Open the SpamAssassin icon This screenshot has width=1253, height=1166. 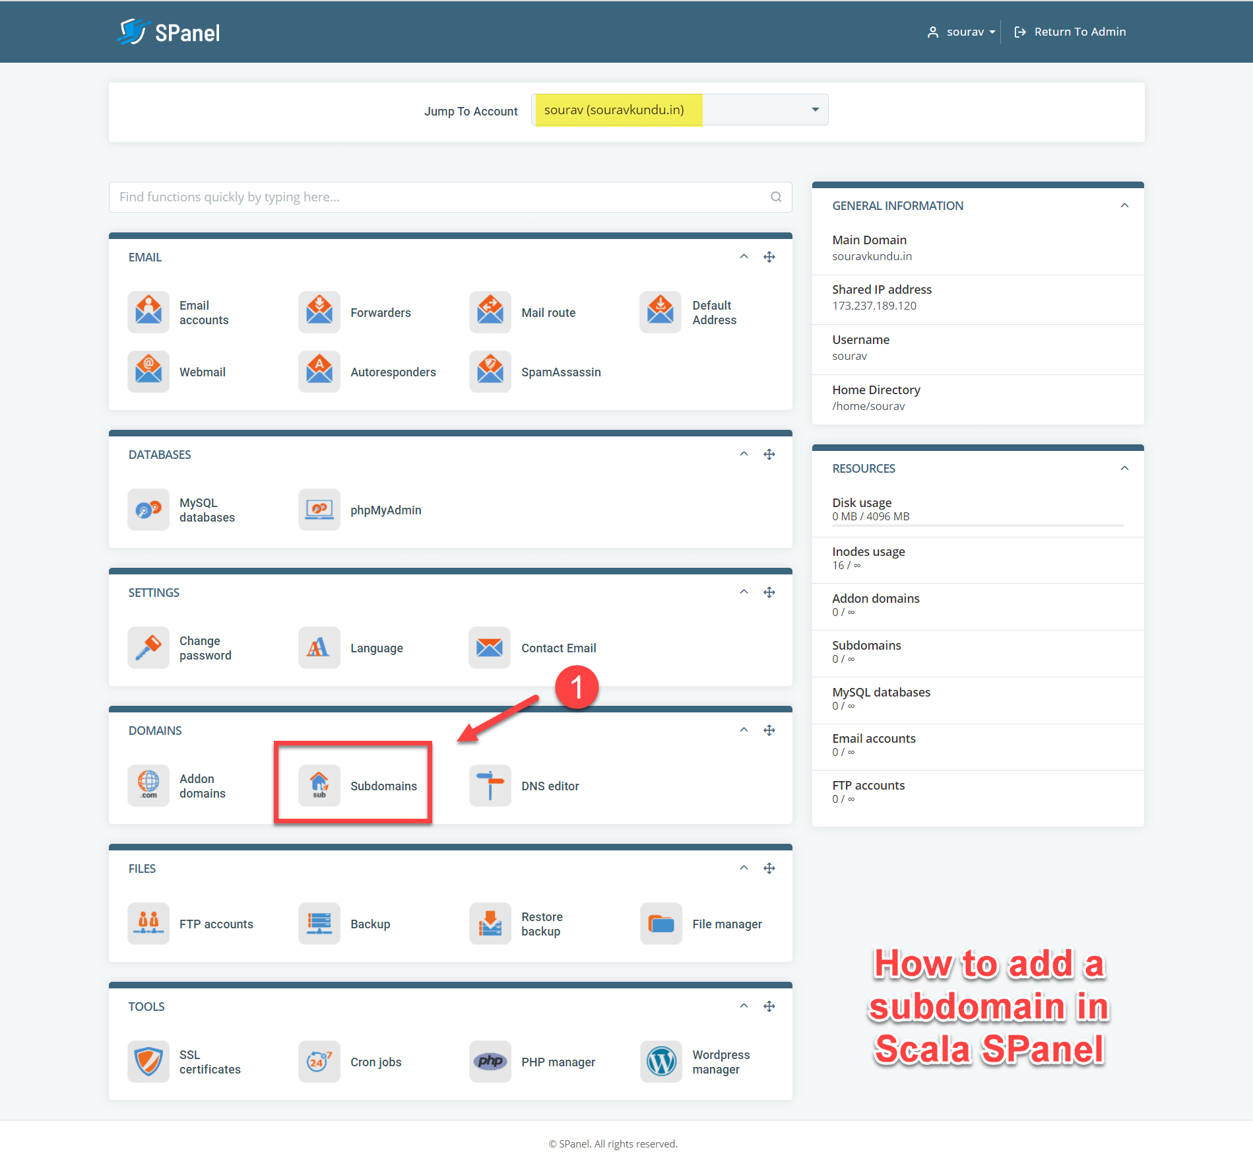[490, 372]
